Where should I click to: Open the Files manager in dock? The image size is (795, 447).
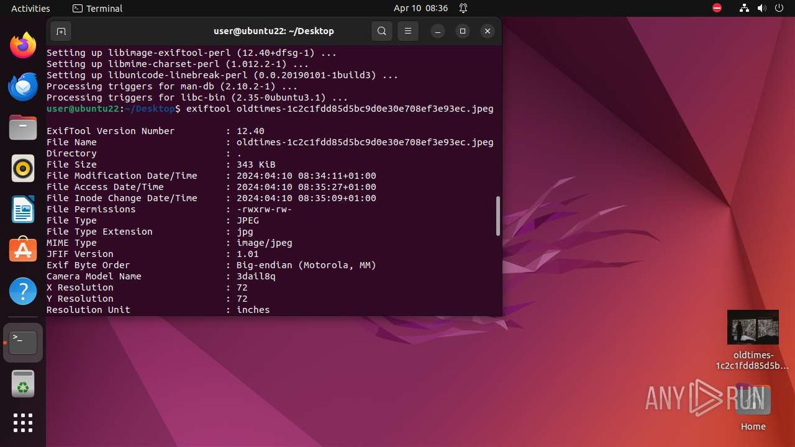pyautogui.click(x=23, y=127)
